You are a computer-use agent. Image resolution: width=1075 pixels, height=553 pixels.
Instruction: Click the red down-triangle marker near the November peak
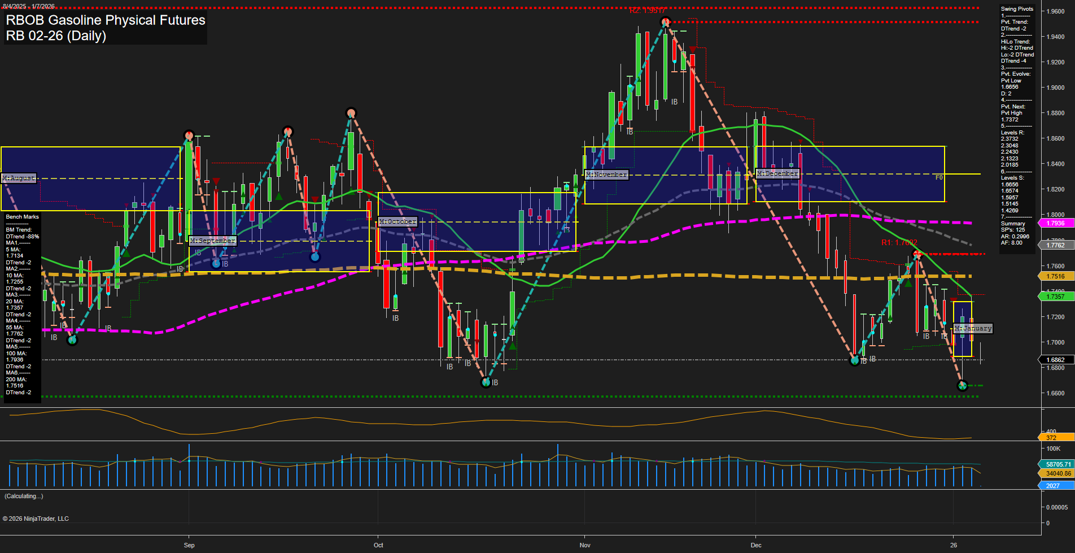click(693, 50)
